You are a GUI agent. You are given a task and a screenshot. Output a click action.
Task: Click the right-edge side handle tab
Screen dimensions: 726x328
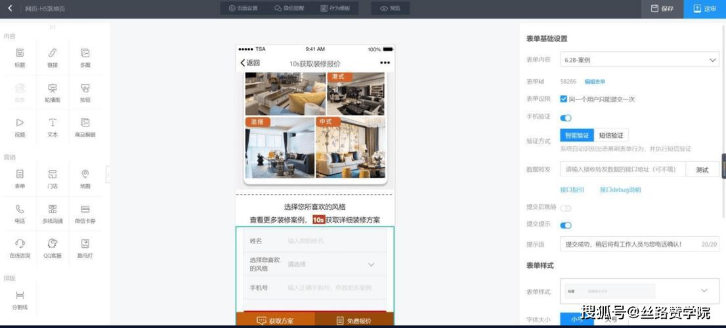tap(723, 166)
